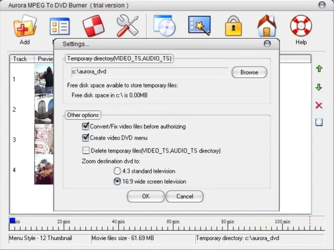Click the disc window burn icon
The width and height of the screenshot is (334, 250).
164,25
